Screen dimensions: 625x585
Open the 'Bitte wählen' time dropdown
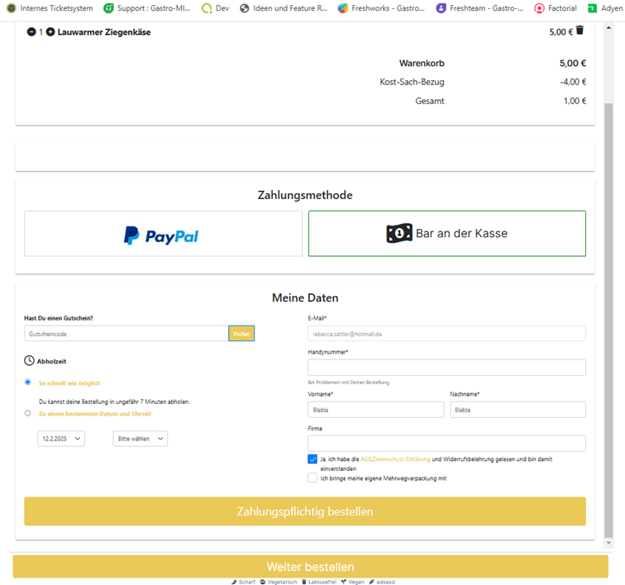[141, 439]
